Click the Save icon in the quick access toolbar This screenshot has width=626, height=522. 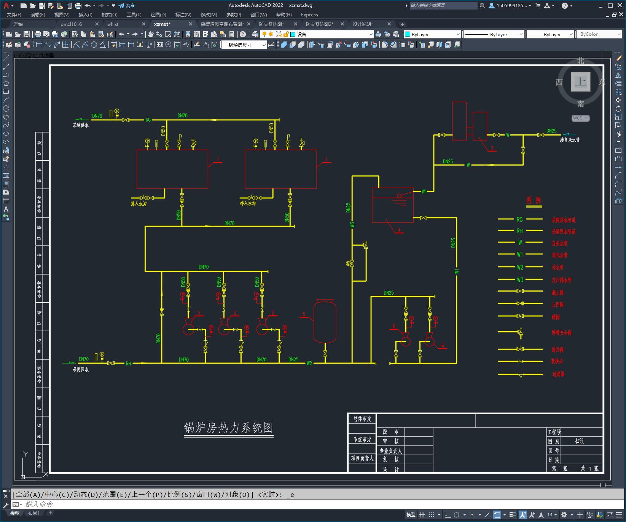(42, 6)
